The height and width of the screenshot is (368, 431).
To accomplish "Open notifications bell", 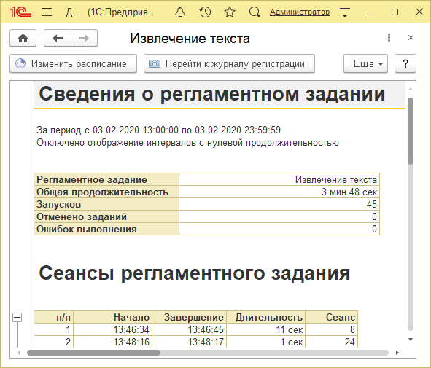I will click(180, 12).
